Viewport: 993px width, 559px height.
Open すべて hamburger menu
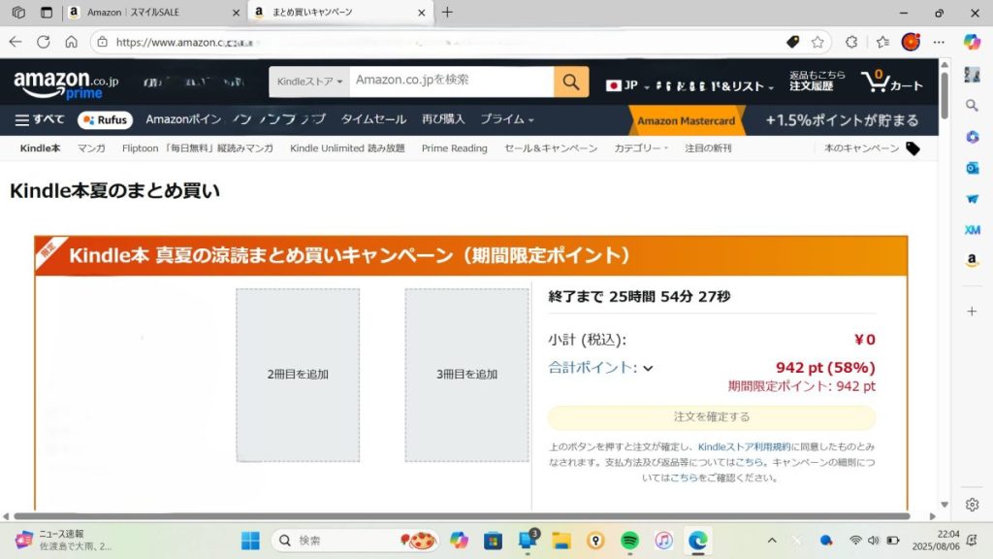tap(39, 119)
